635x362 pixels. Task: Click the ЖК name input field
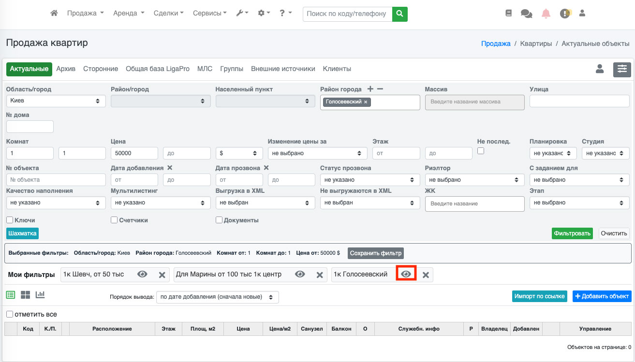[474, 204]
